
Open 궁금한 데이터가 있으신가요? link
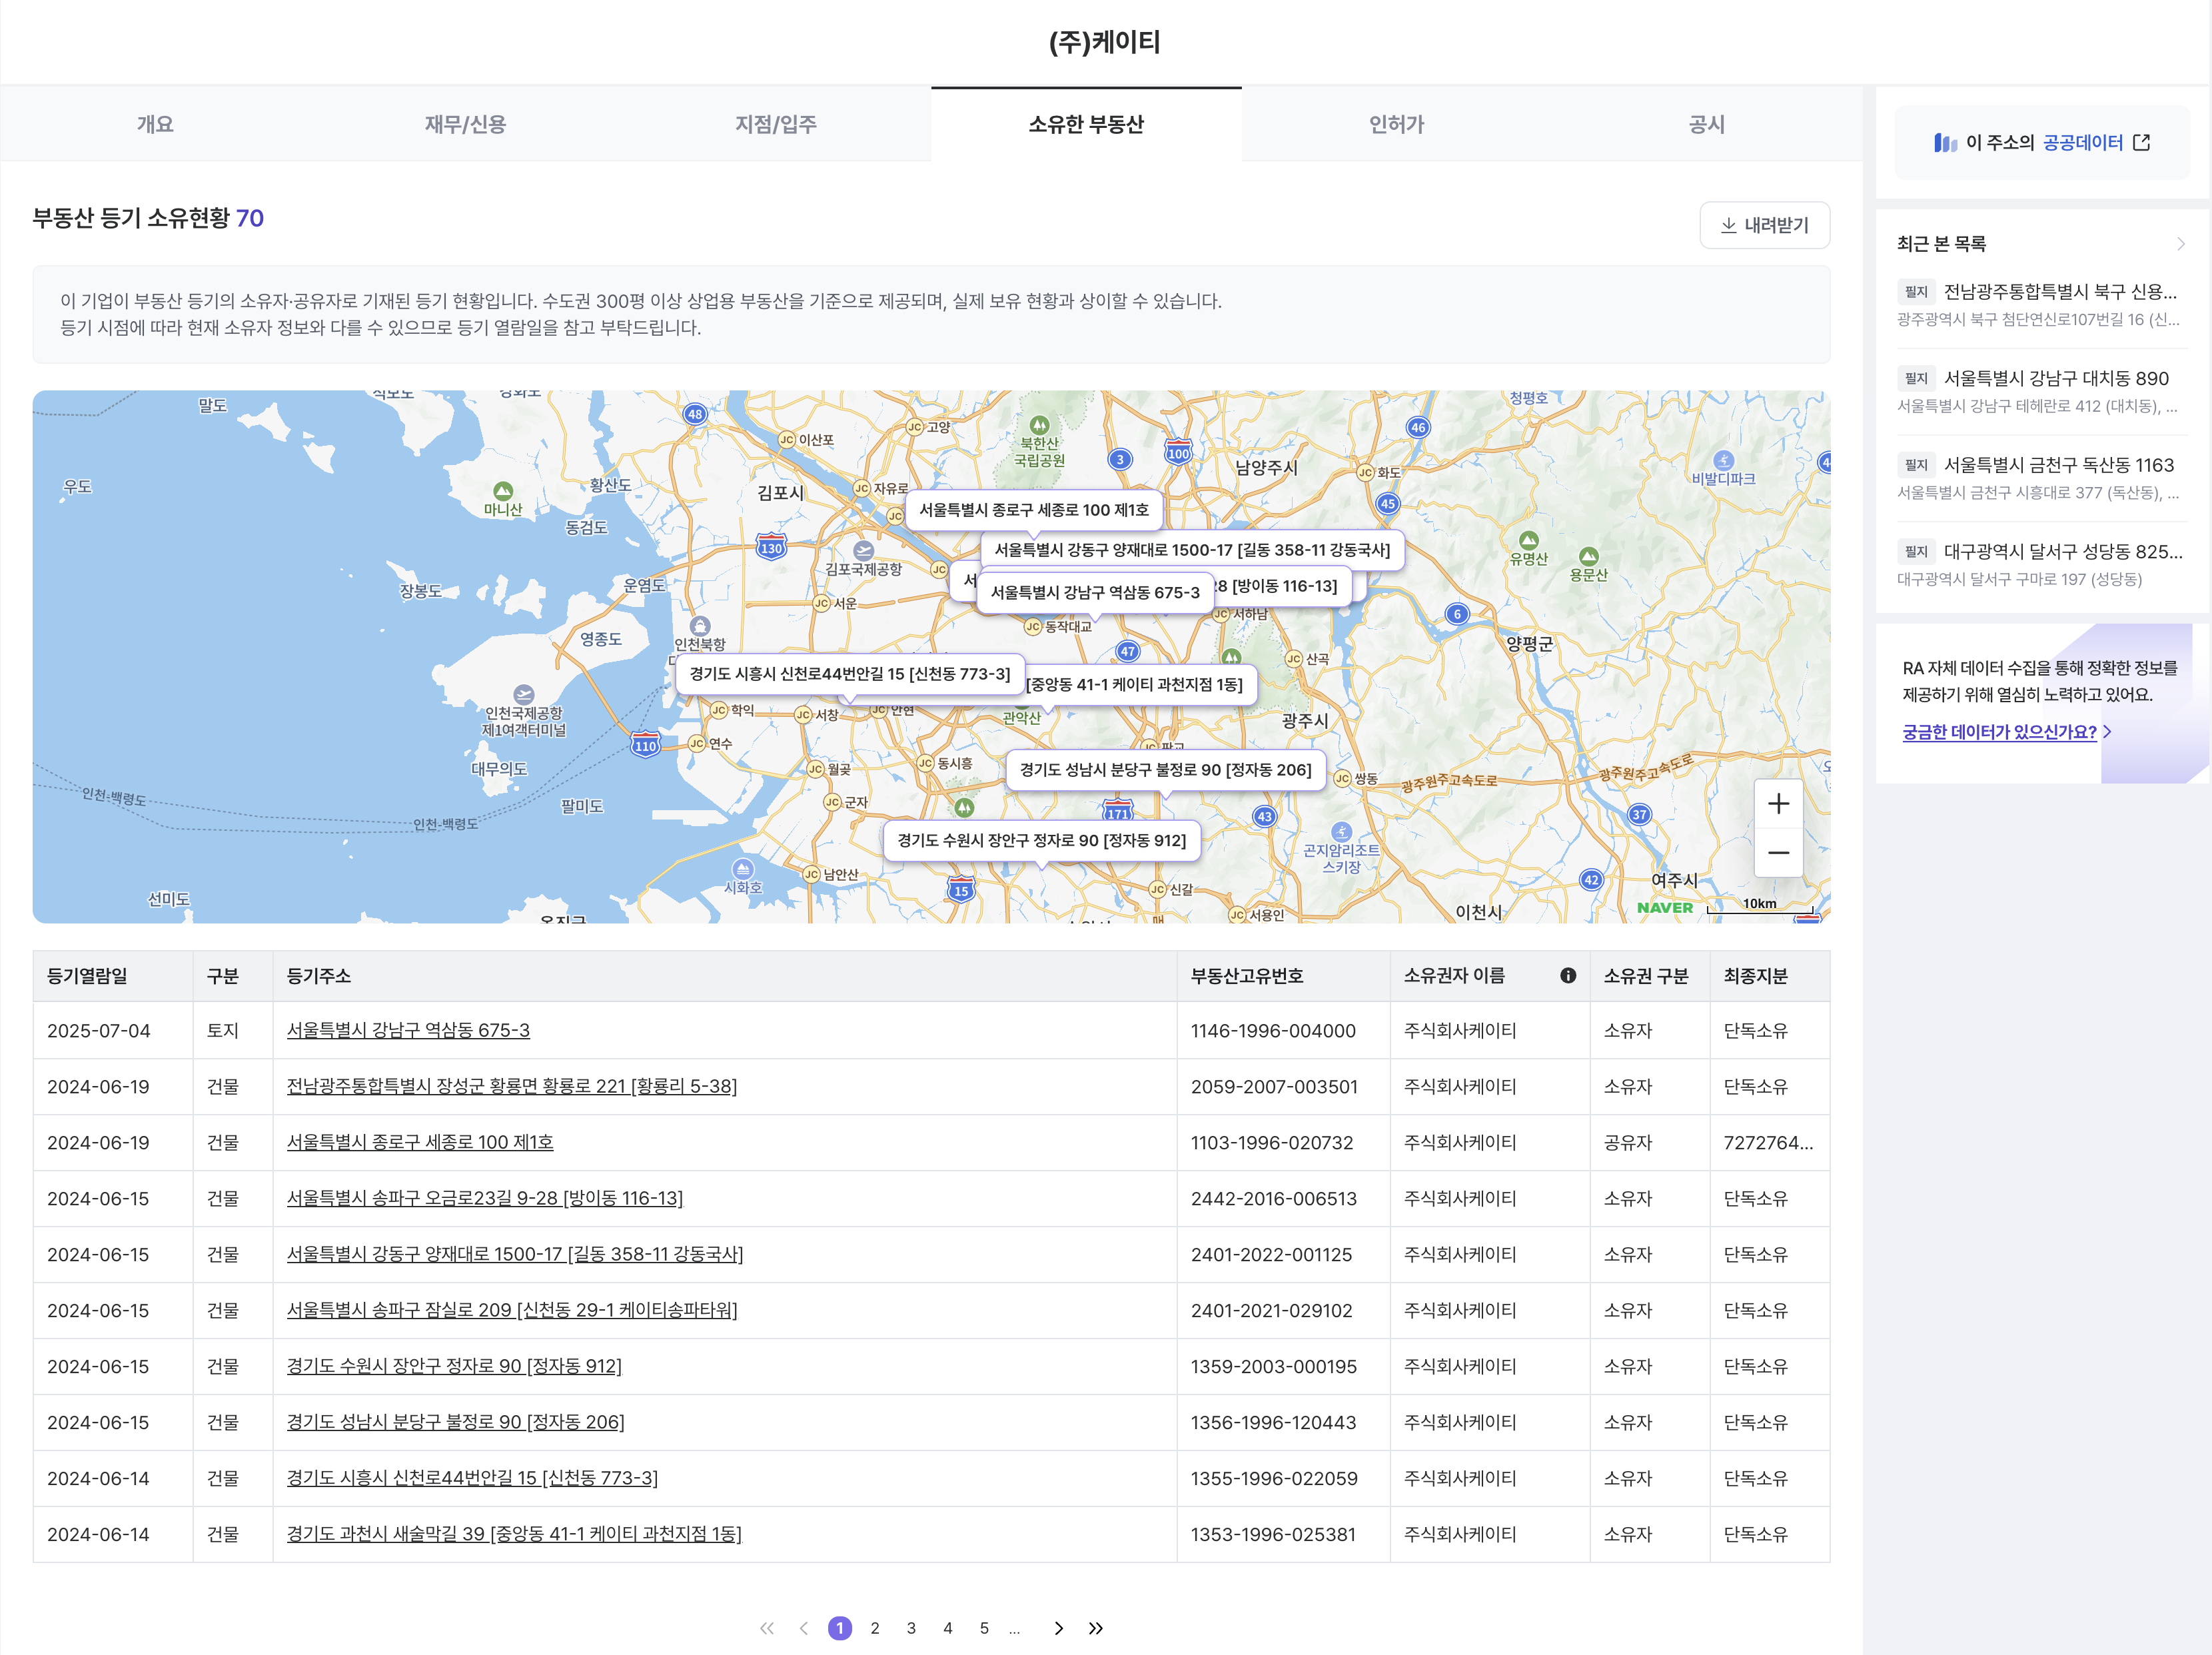2000,732
